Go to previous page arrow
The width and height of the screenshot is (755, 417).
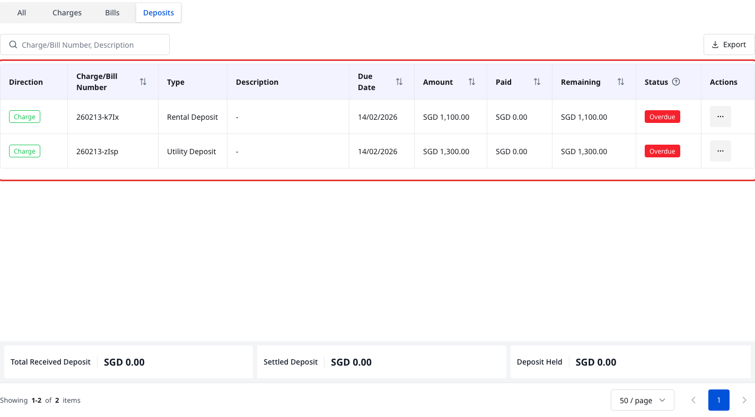pos(693,400)
